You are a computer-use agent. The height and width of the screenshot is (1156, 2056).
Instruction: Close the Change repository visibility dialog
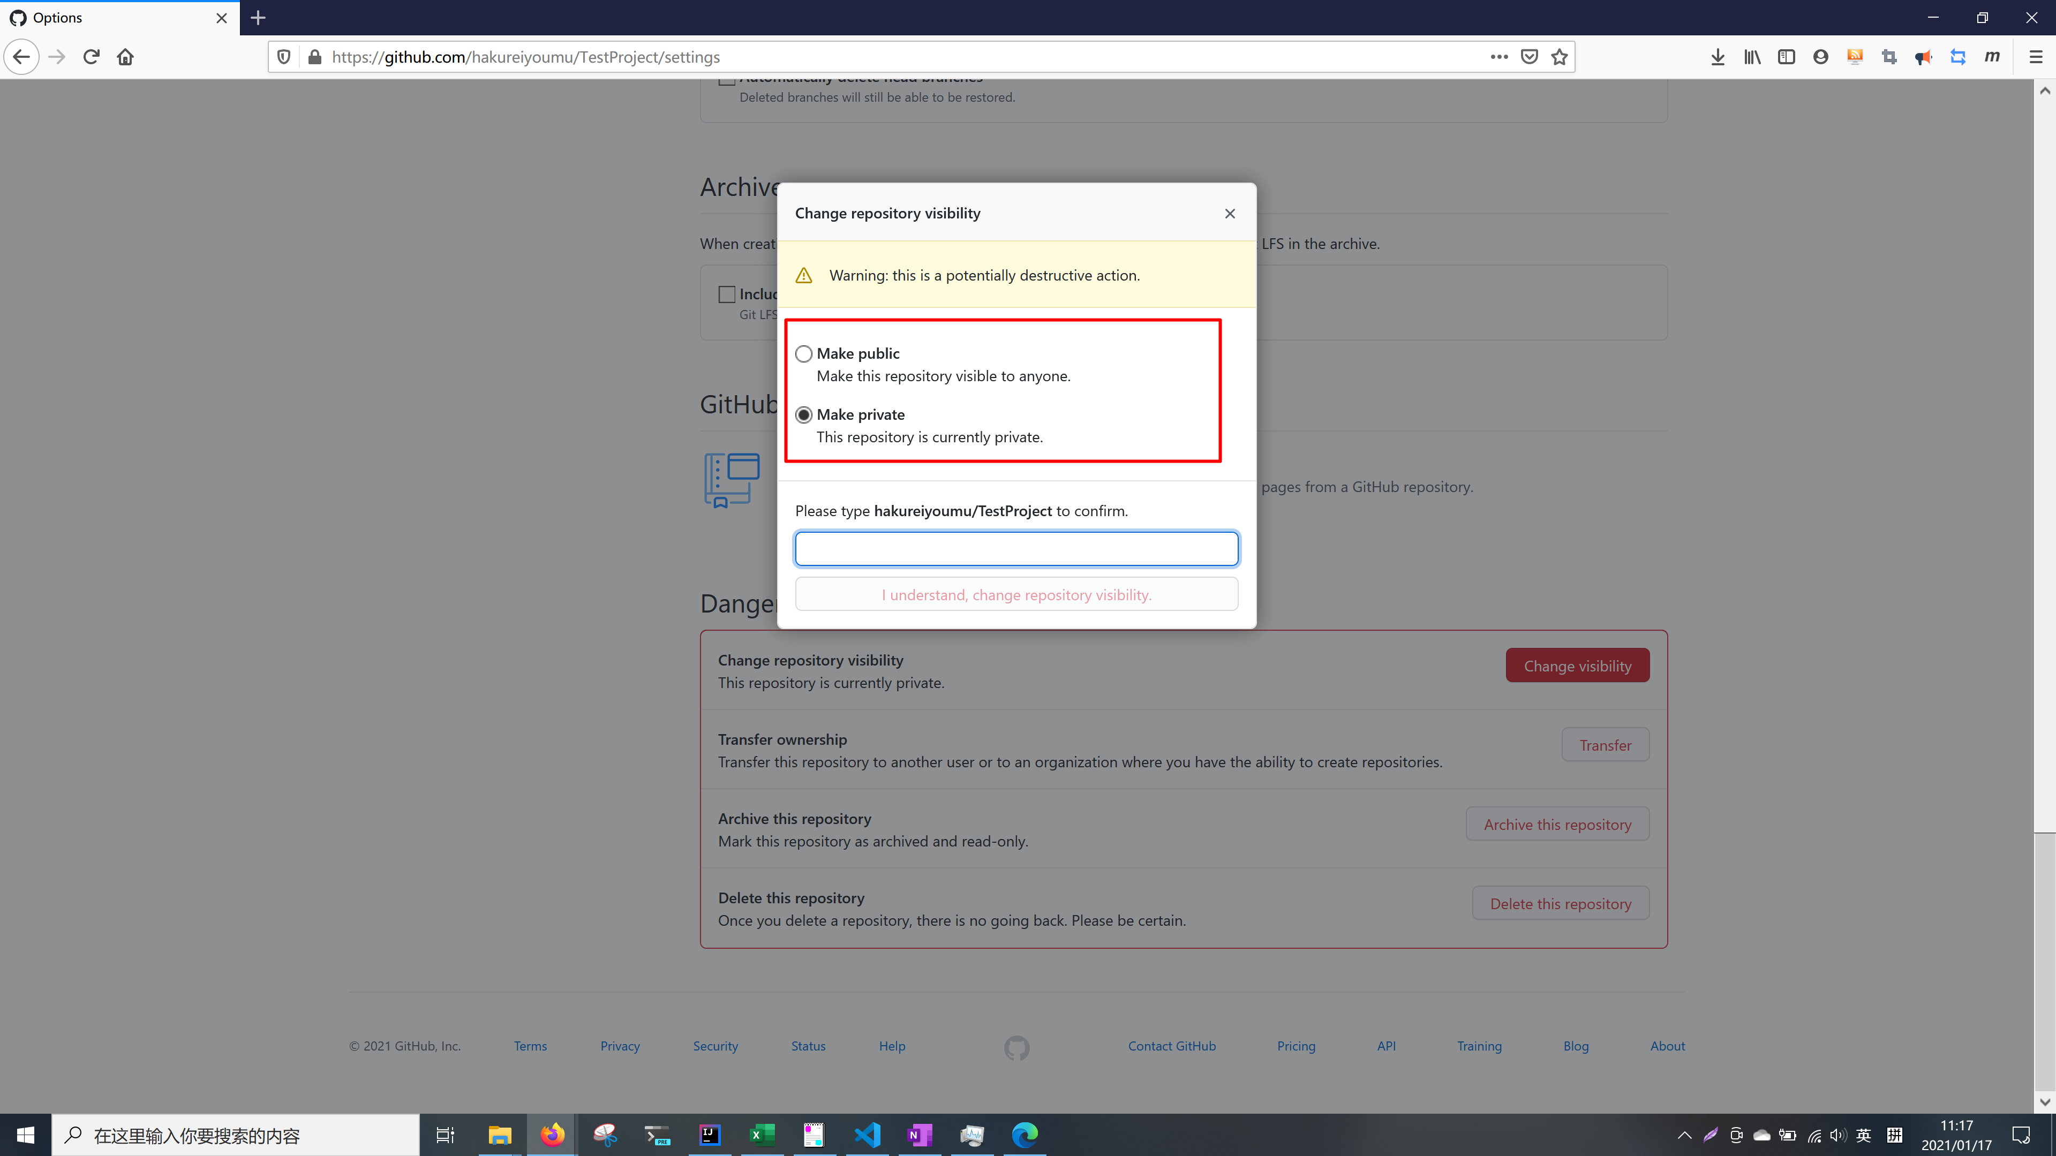[1229, 213]
